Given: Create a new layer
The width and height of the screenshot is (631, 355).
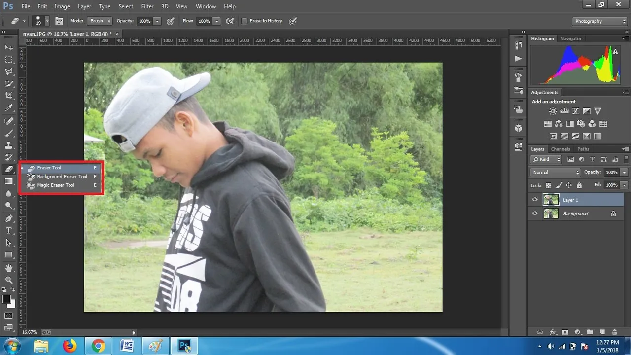Looking at the screenshot, I should (602, 333).
